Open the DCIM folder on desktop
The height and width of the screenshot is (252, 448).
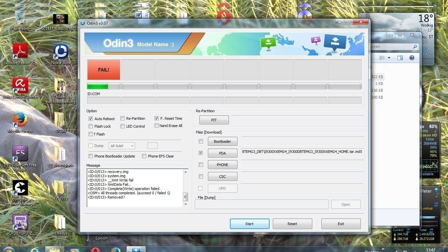coord(61,122)
